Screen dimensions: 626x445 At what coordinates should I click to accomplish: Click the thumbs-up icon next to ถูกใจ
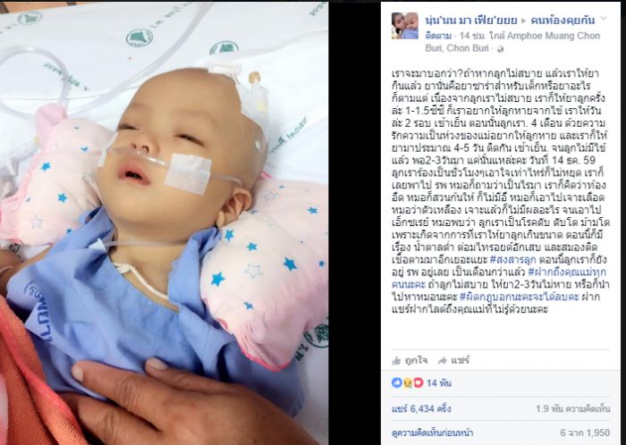[x=396, y=360]
